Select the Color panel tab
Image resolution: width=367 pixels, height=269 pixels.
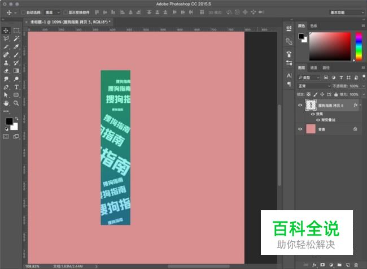pyautogui.click(x=302, y=26)
